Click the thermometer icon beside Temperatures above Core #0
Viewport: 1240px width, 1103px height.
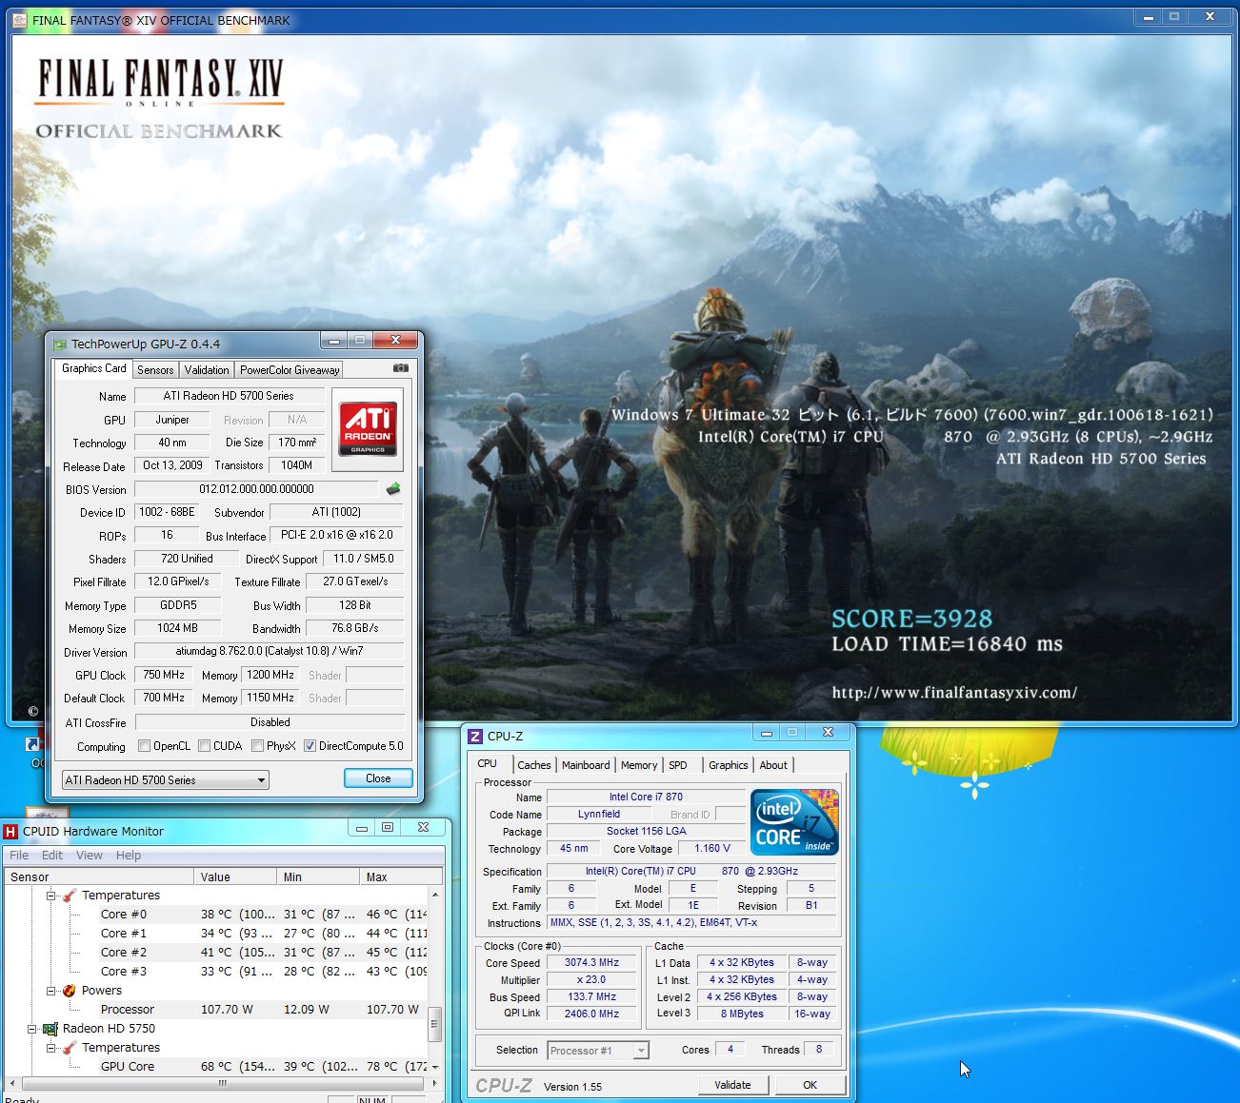click(70, 896)
